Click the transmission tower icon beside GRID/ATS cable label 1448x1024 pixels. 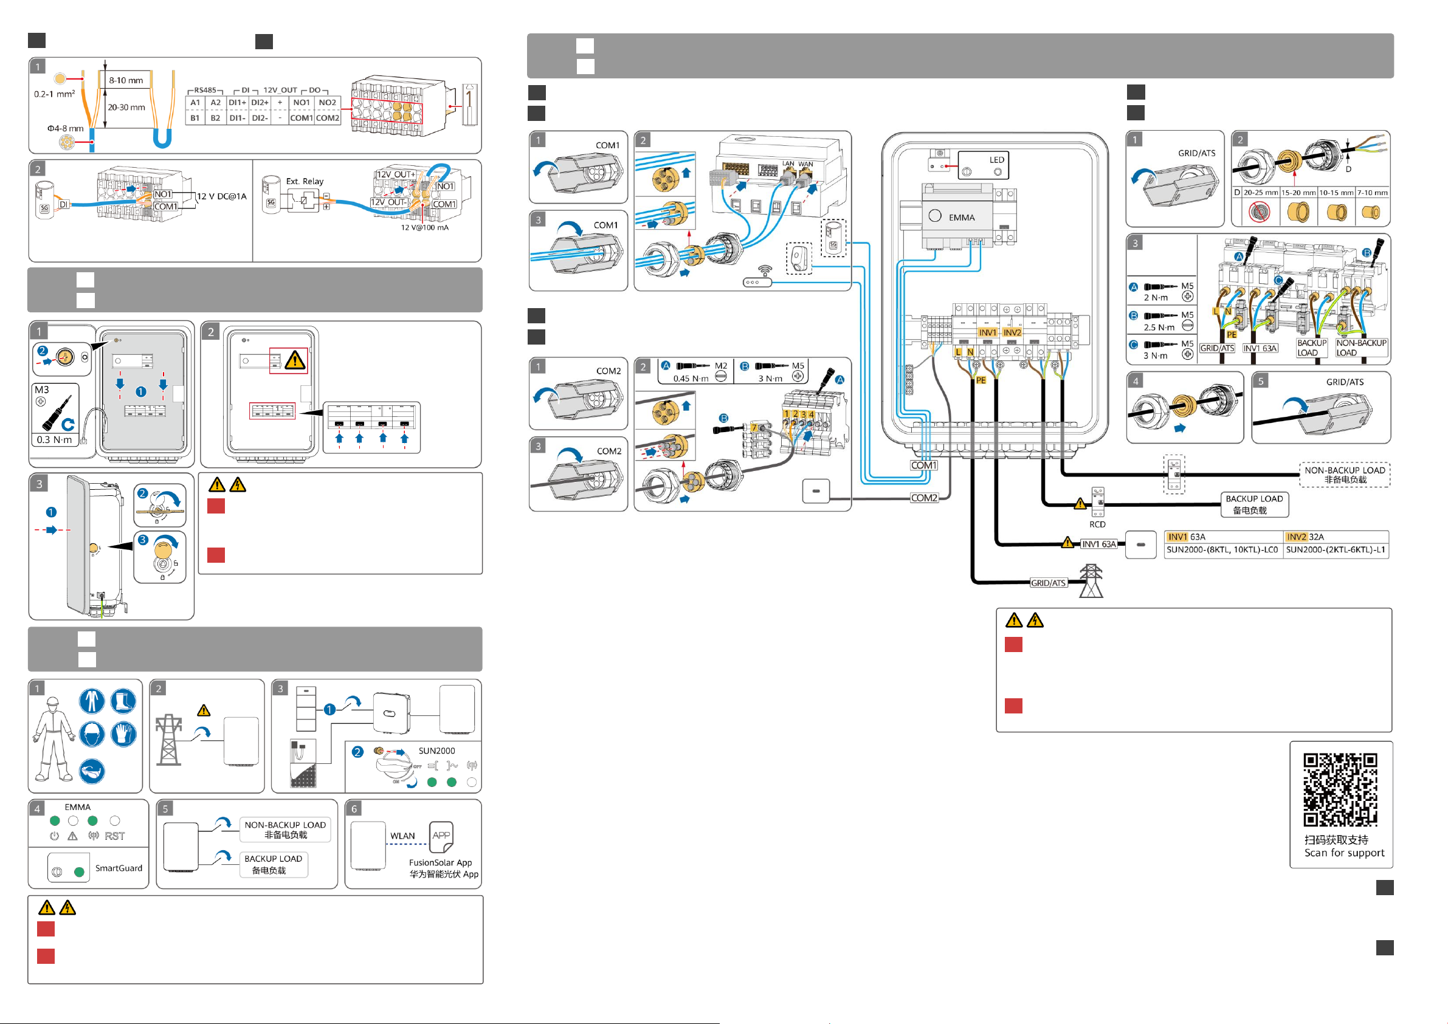[1091, 581]
